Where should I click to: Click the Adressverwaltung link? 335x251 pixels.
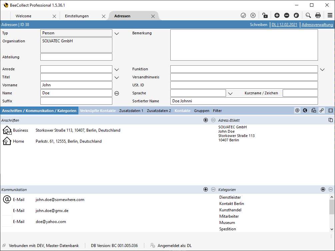[317, 25]
